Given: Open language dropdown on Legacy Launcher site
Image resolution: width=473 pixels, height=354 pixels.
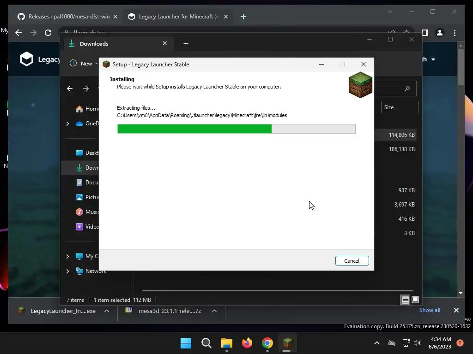Looking at the screenshot, I should click(429, 59).
